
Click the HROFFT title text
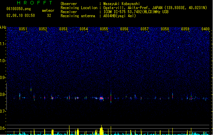tap(35, 3)
